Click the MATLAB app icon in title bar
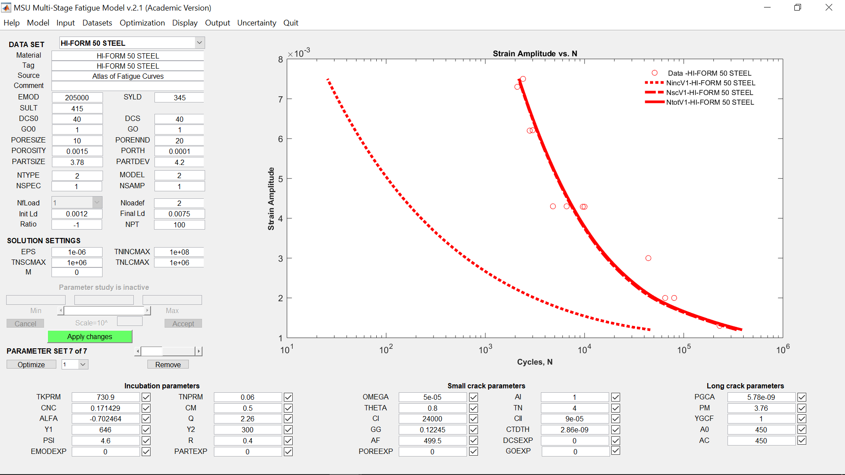The height and width of the screenshot is (475, 845). (6, 7)
